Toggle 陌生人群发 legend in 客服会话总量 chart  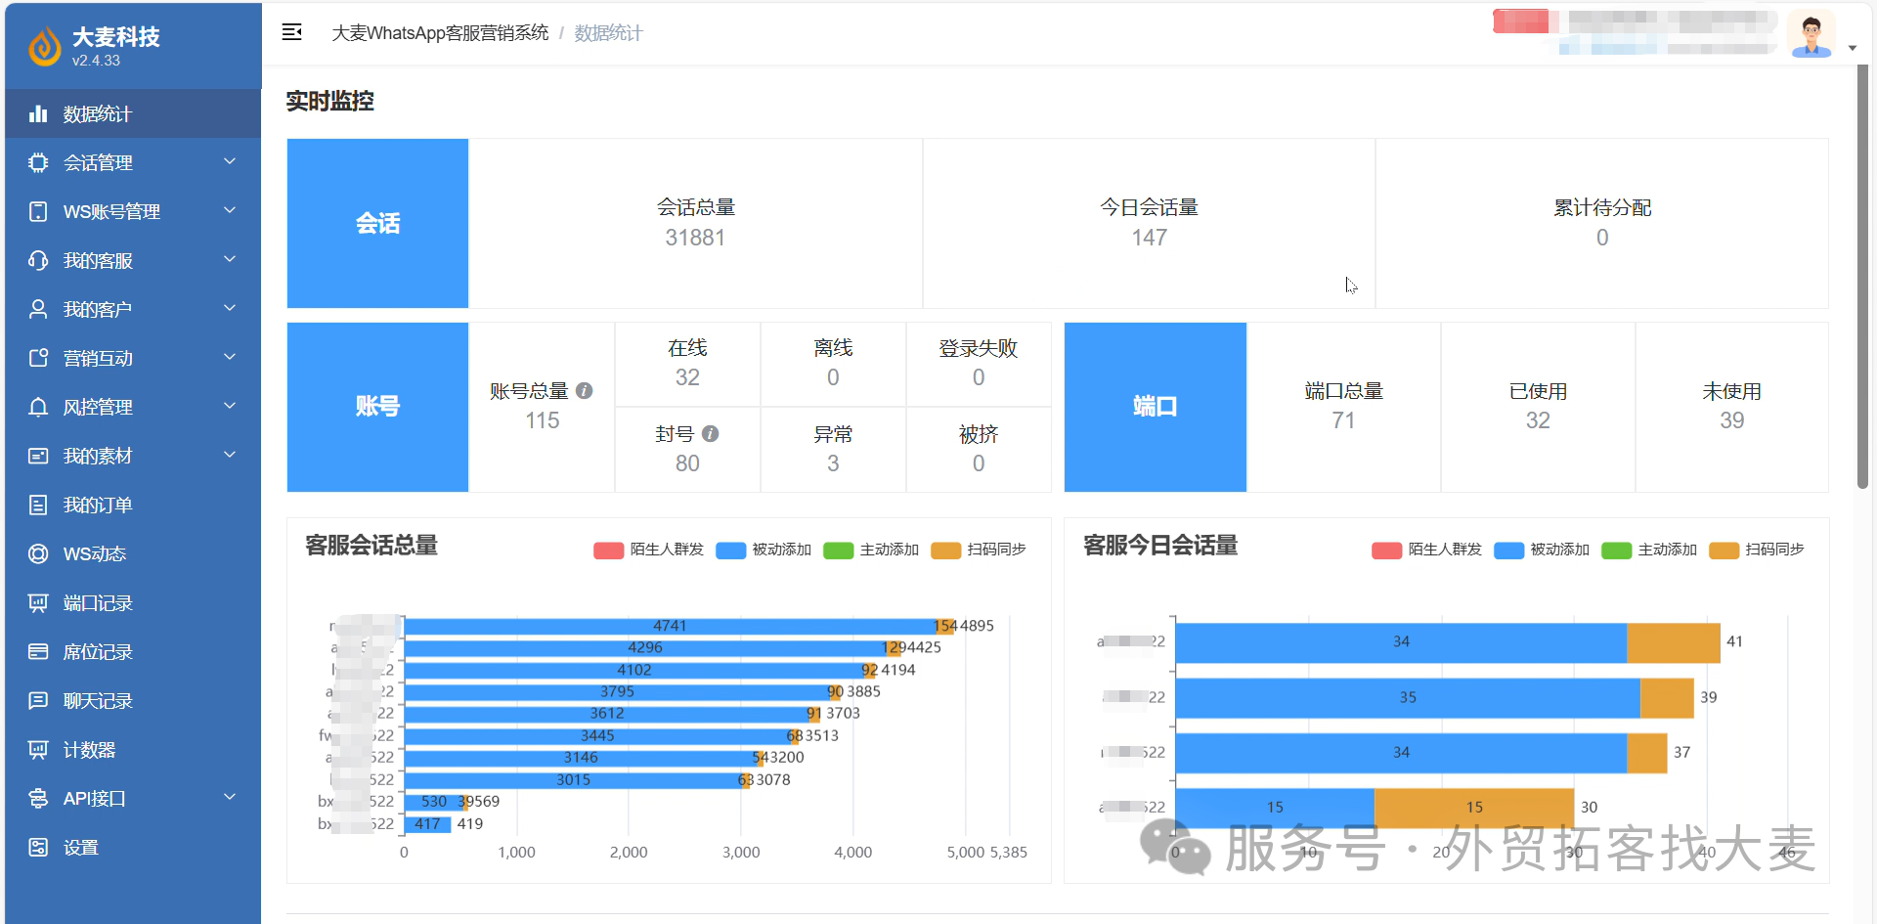(648, 550)
